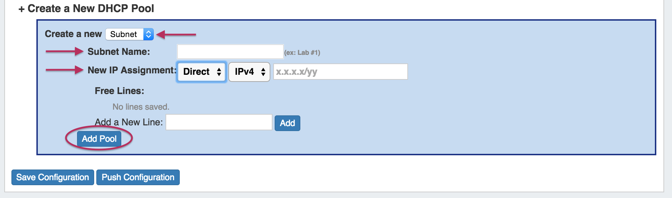Click the Subnet Name label
The image size is (672, 198).
[119, 52]
